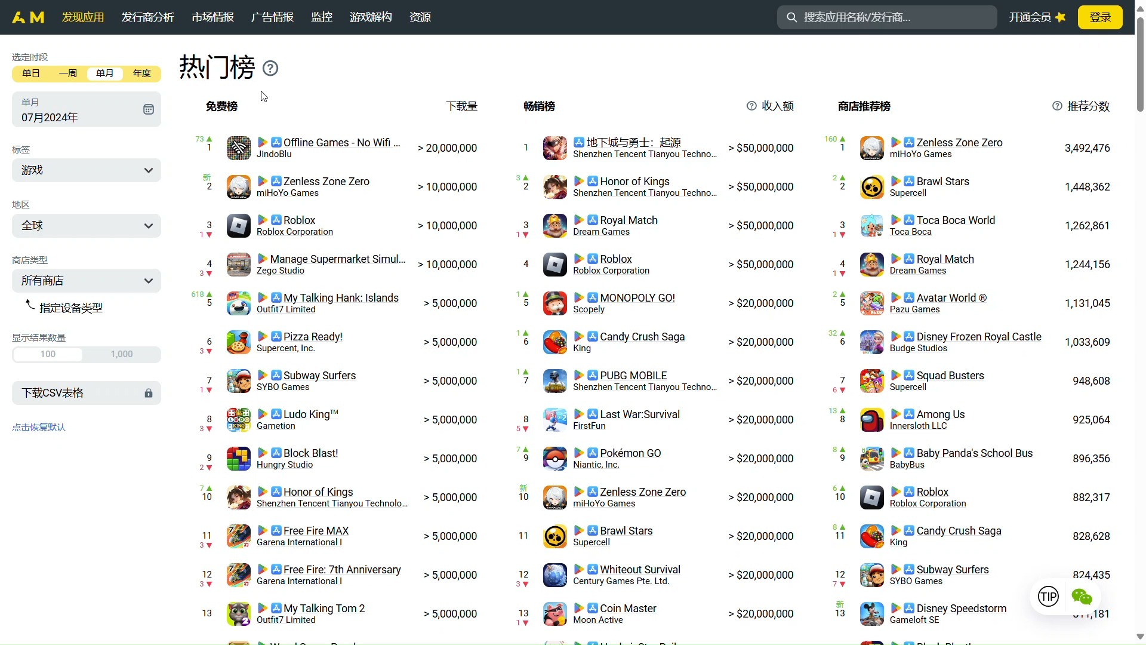This screenshot has width=1146, height=645.
Task: Click Offline Games app icon in free chart
Action: [x=239, y=148]
